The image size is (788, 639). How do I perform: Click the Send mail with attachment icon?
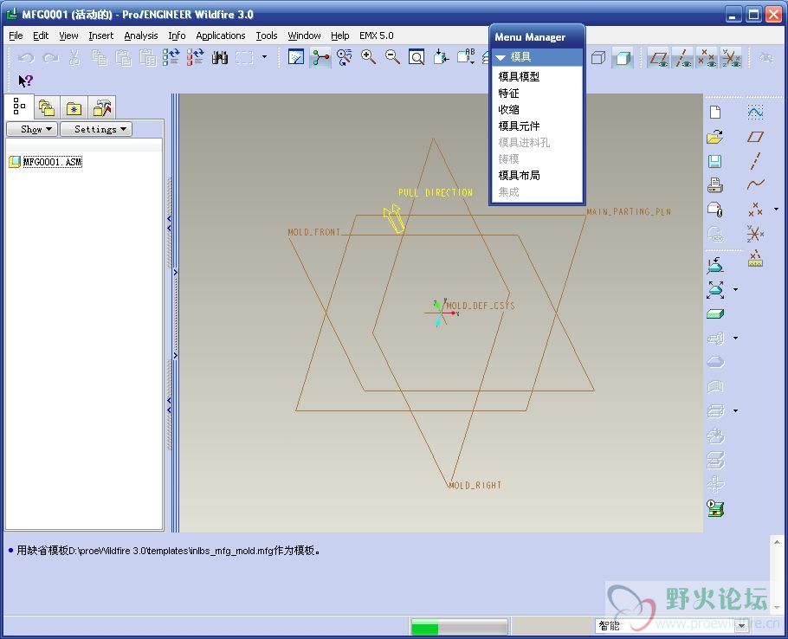click(x=715, y=210)
